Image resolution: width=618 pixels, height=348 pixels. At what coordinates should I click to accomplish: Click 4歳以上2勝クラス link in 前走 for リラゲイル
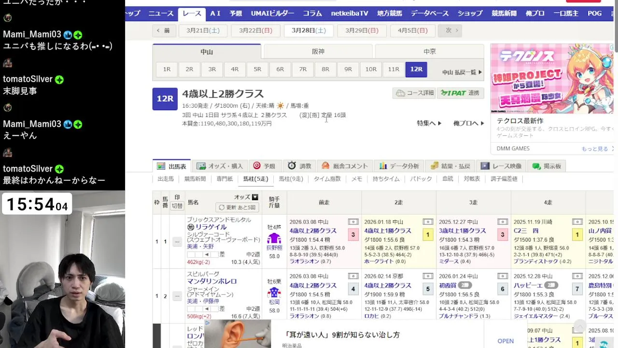click(x=313, y=231)
